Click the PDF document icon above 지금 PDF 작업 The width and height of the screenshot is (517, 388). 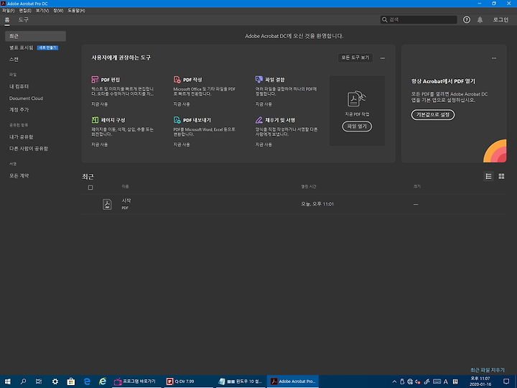(x=357, y=98)
